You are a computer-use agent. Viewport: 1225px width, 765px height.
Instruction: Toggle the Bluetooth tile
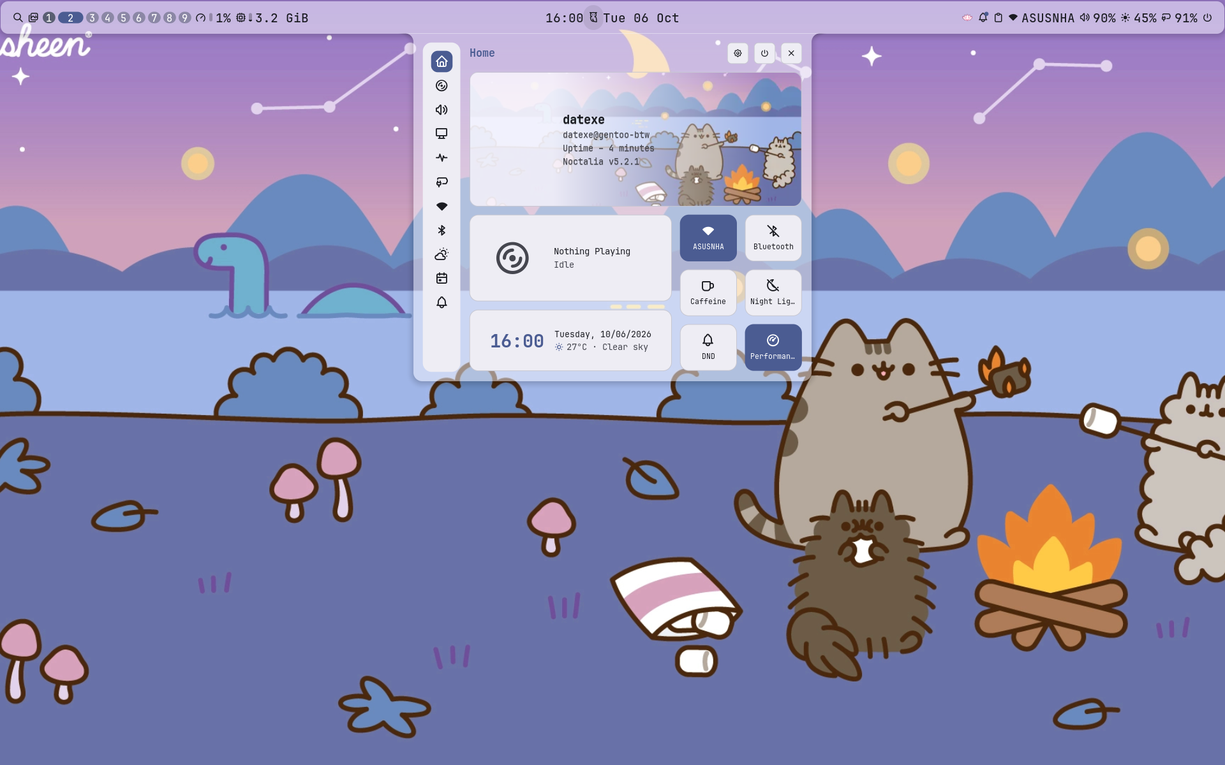(773, 238)
